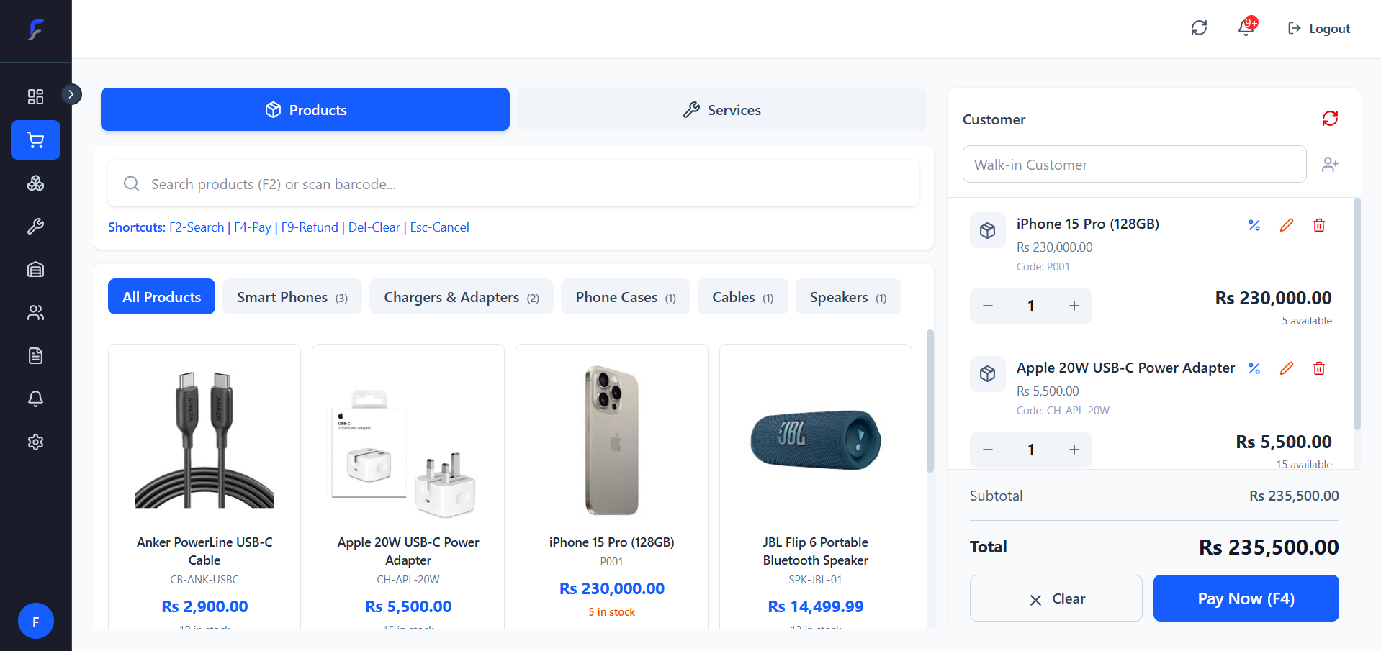Expand the sidebar using the chevron arrow
Screen dimensions: 1381x651
[71, 94]
